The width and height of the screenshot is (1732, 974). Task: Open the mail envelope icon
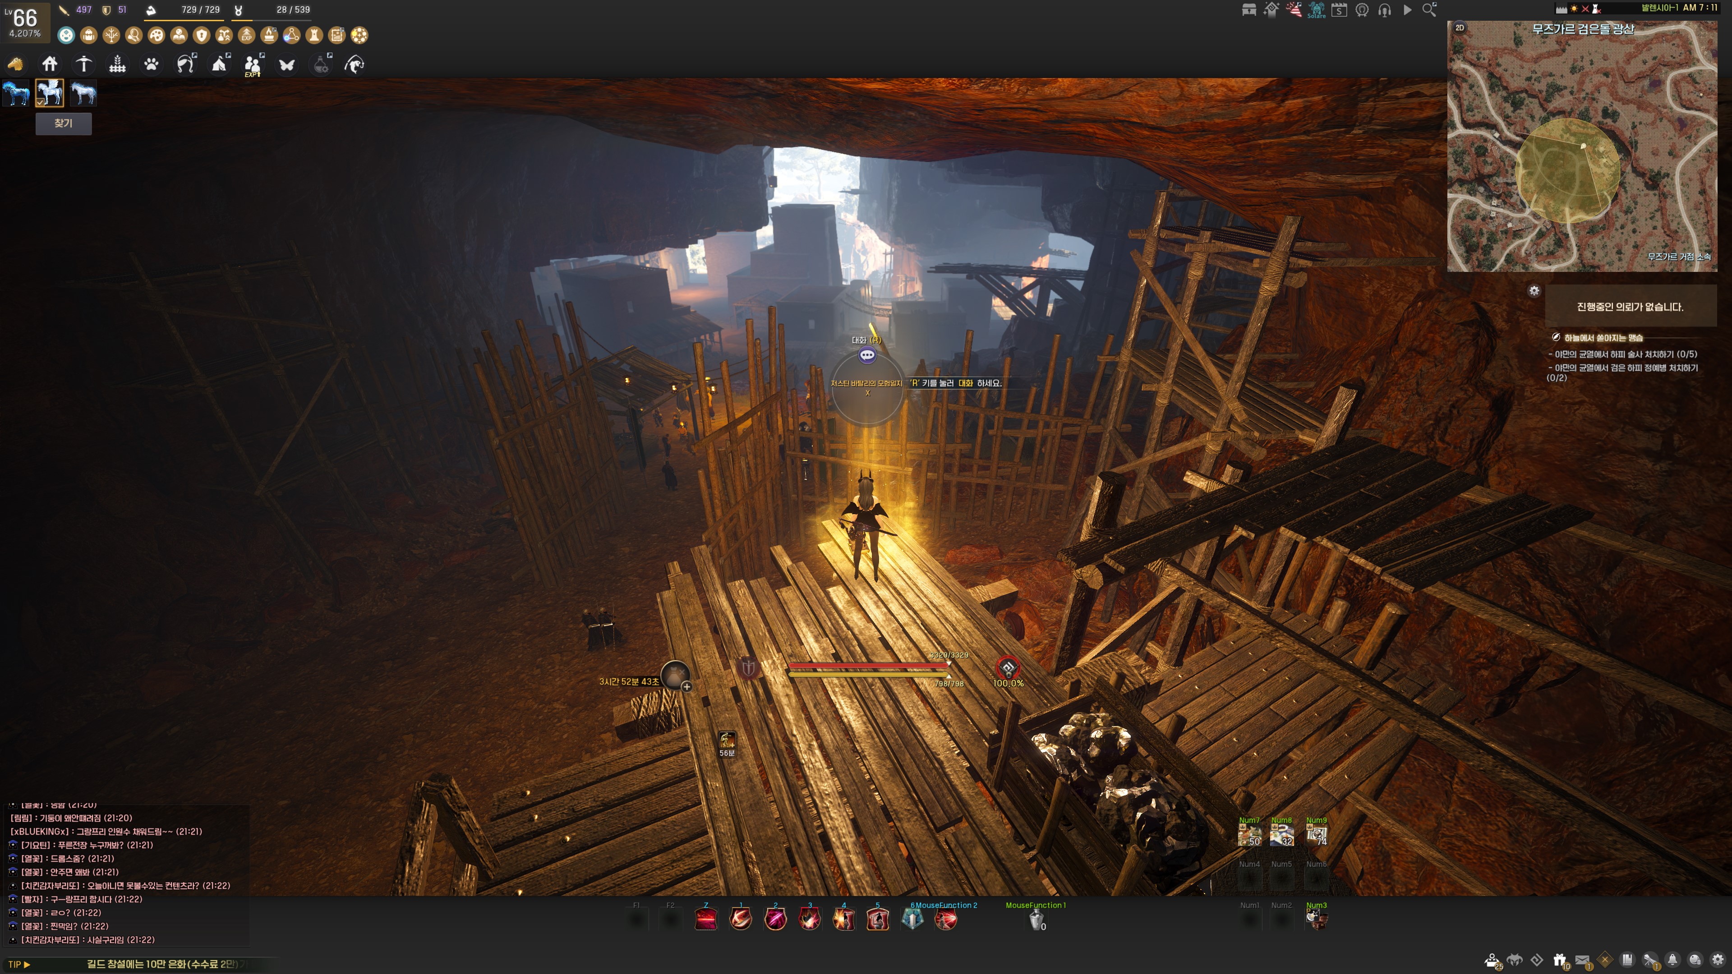coord(1582,960)
